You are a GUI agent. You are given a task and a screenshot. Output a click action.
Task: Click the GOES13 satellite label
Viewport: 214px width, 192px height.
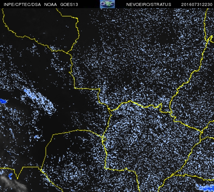pos(69,4)
